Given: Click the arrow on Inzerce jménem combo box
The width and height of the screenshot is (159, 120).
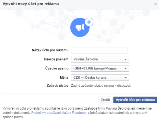Looking at the screenshot, I should [x=125, y=60].
